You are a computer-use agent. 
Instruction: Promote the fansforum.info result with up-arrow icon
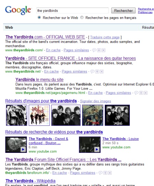pyautogui.click(x=105, y=173)
